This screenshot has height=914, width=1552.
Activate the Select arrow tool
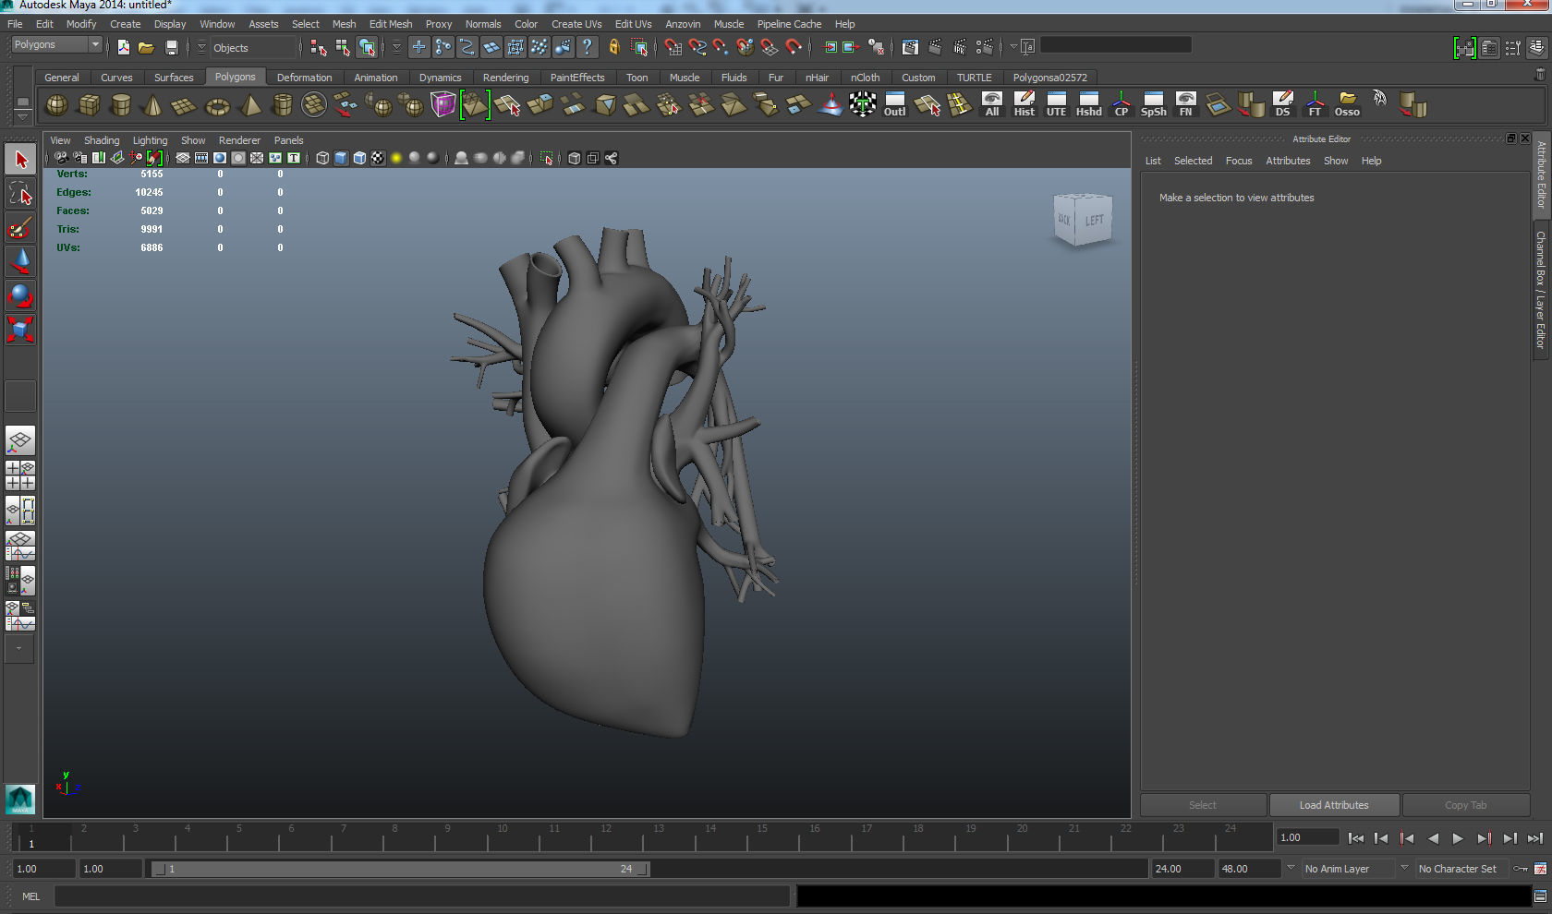20,160
